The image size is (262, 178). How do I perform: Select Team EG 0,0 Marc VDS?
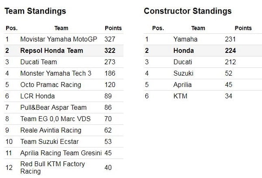tap(53, 119)
